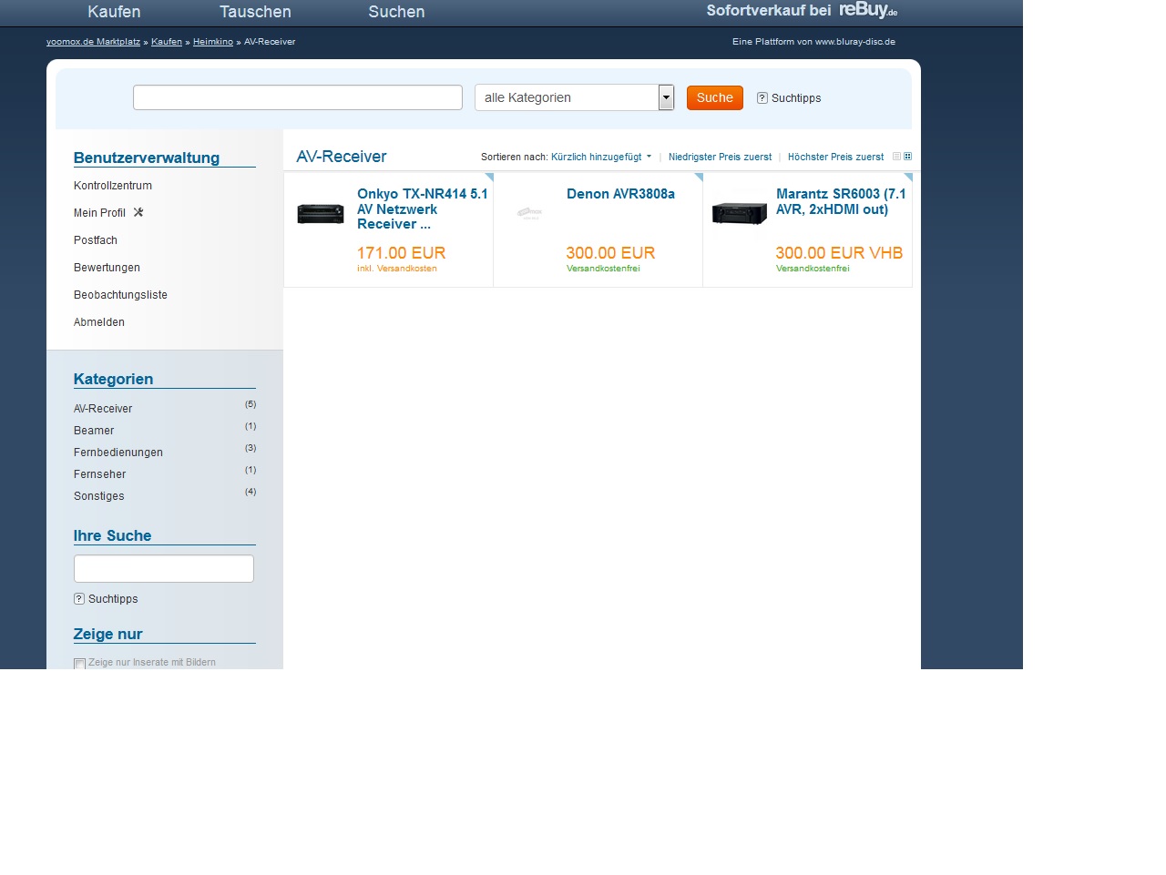The image size is (1166, 875).
Task: Switch to grid view icon
Action: click(907, 157)
